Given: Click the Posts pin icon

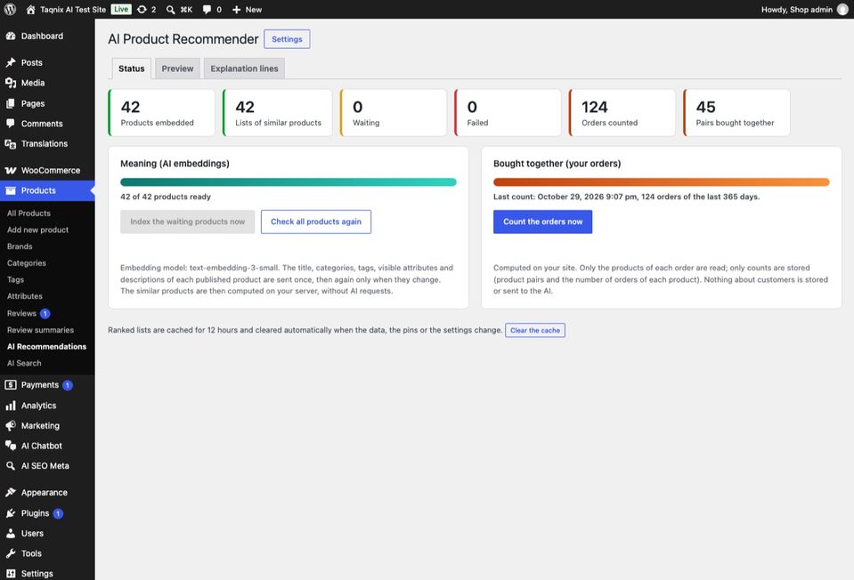Looking at the screenshot, I should coord(11,62).
